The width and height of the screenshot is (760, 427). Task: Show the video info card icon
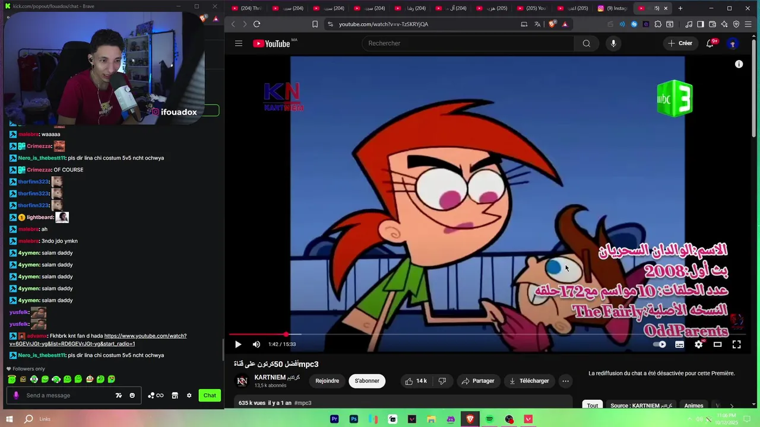pos(739,64)
